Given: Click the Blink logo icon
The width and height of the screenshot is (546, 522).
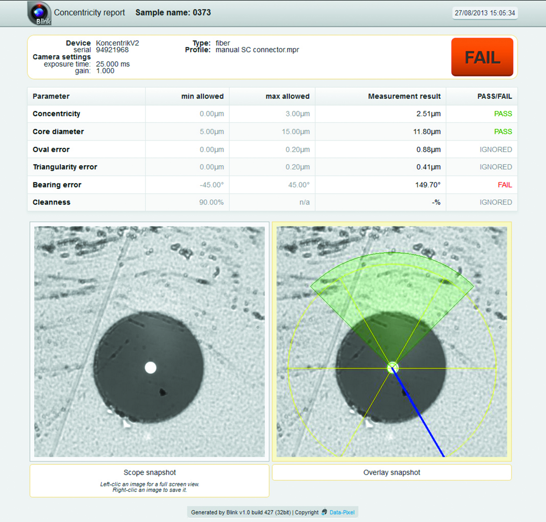Looking at the screenshot, I should [39, 13].
